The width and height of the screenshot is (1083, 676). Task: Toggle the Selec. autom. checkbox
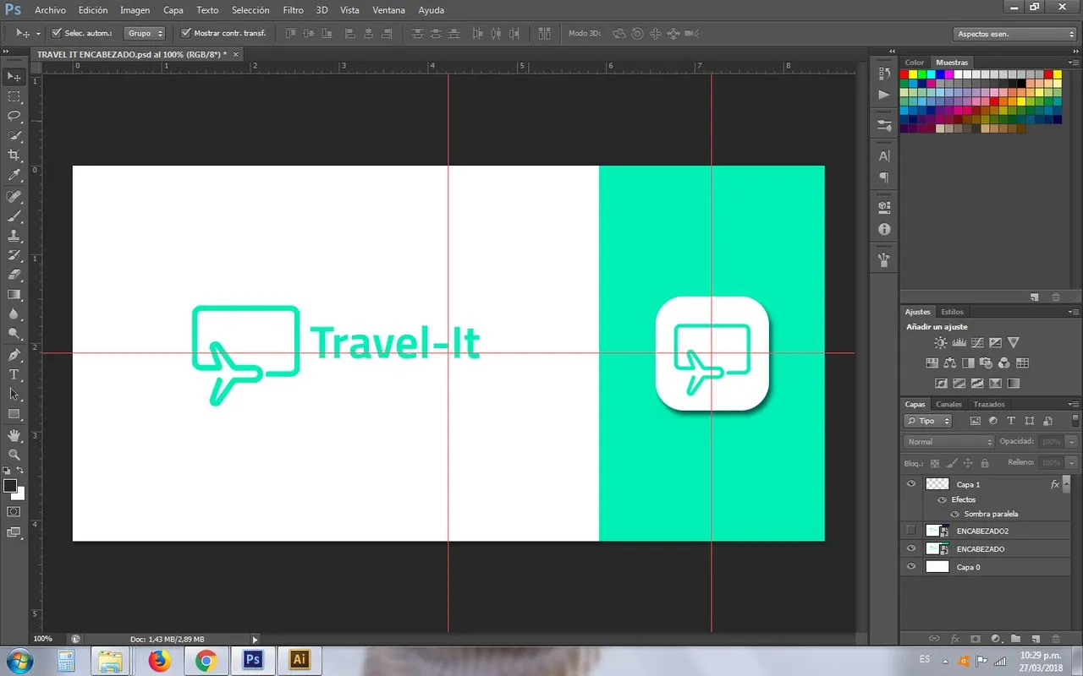(57, 34)
